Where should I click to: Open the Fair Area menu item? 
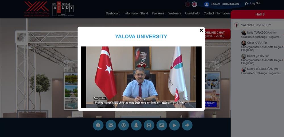(x=158, y=13)
